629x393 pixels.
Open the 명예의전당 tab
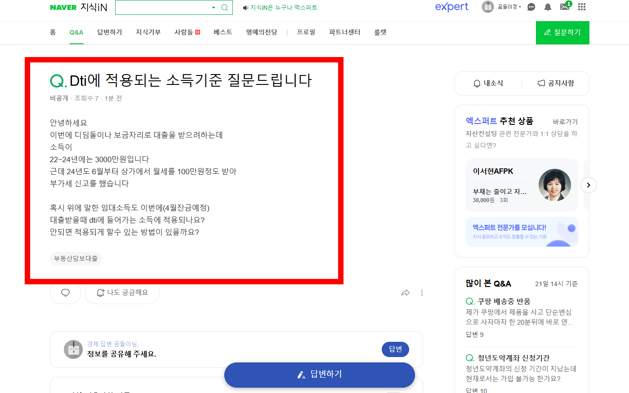262,32
